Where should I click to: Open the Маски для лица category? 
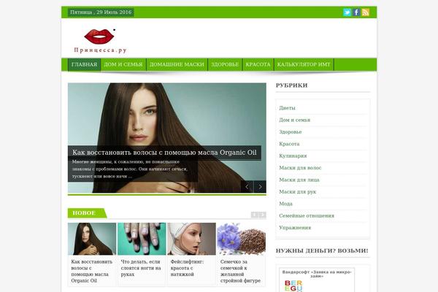point(299,180)
